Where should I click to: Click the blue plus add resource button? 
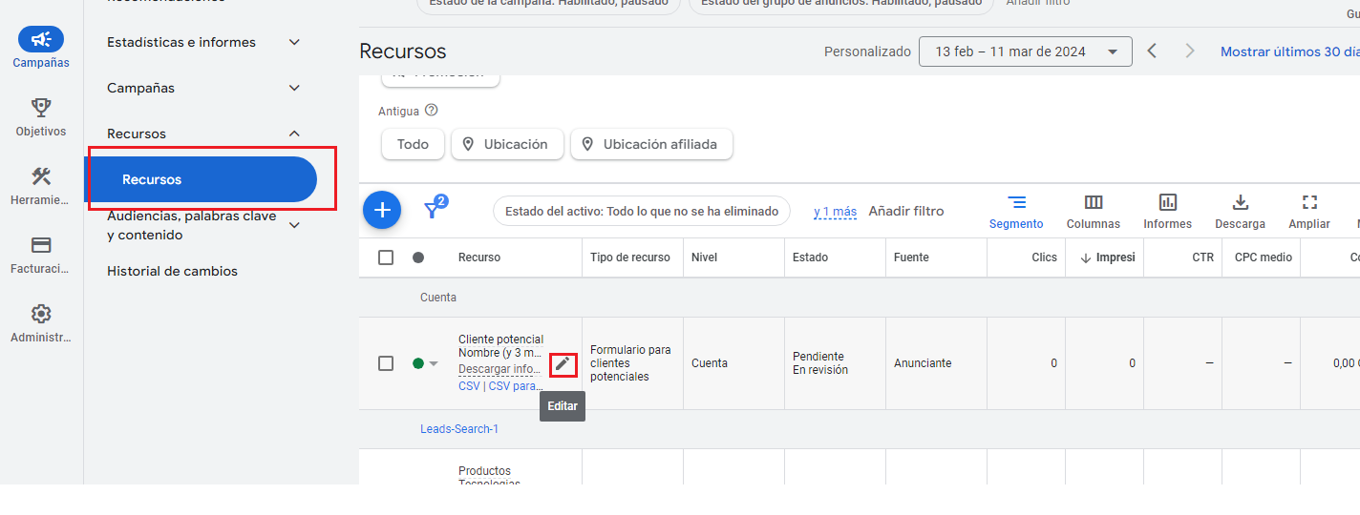(382, 210)
